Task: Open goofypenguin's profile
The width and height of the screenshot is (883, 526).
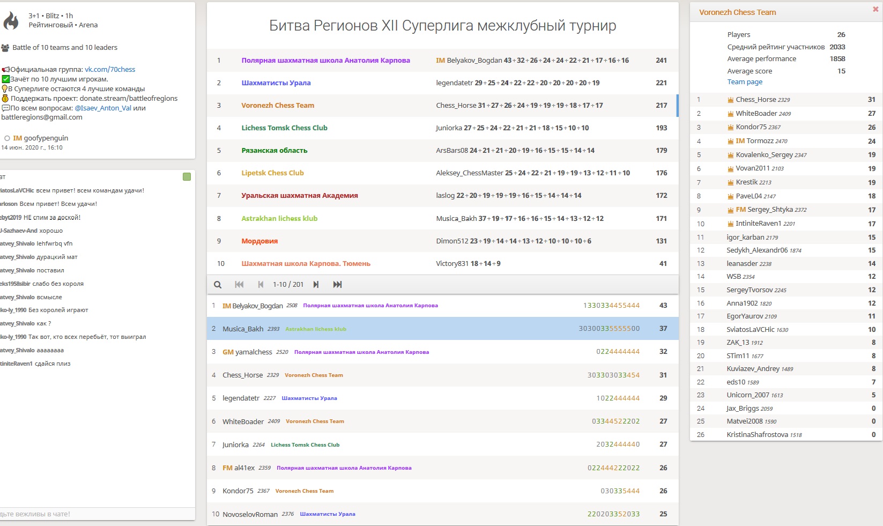Action: click(x=41, y=138)
